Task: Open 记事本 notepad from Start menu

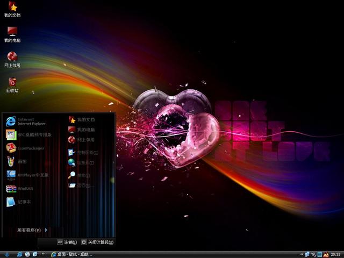Action: pyautogui.click(x=18, y=202)
